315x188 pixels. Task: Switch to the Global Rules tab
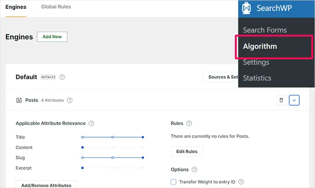[x=56, y=7]
